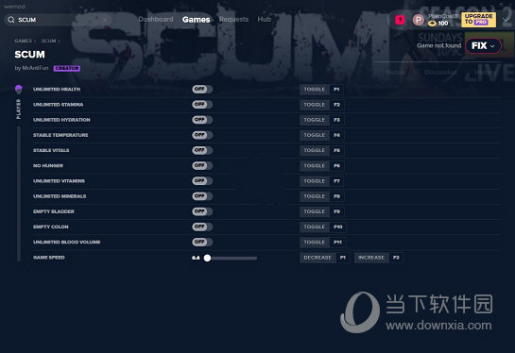515x353 pixels.
Task: Click the SCUM search field
Action: (58, 20)
